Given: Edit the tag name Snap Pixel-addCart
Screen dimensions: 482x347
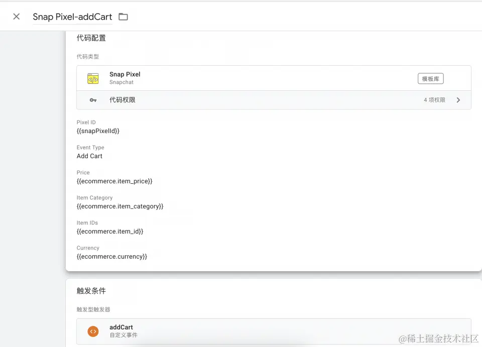Looking at the screenshot, I should point(72,17).
